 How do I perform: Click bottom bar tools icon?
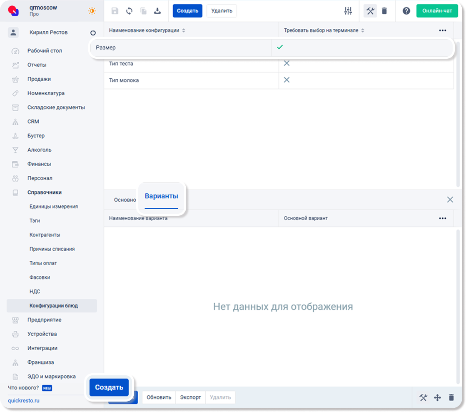tap(423, 397)
